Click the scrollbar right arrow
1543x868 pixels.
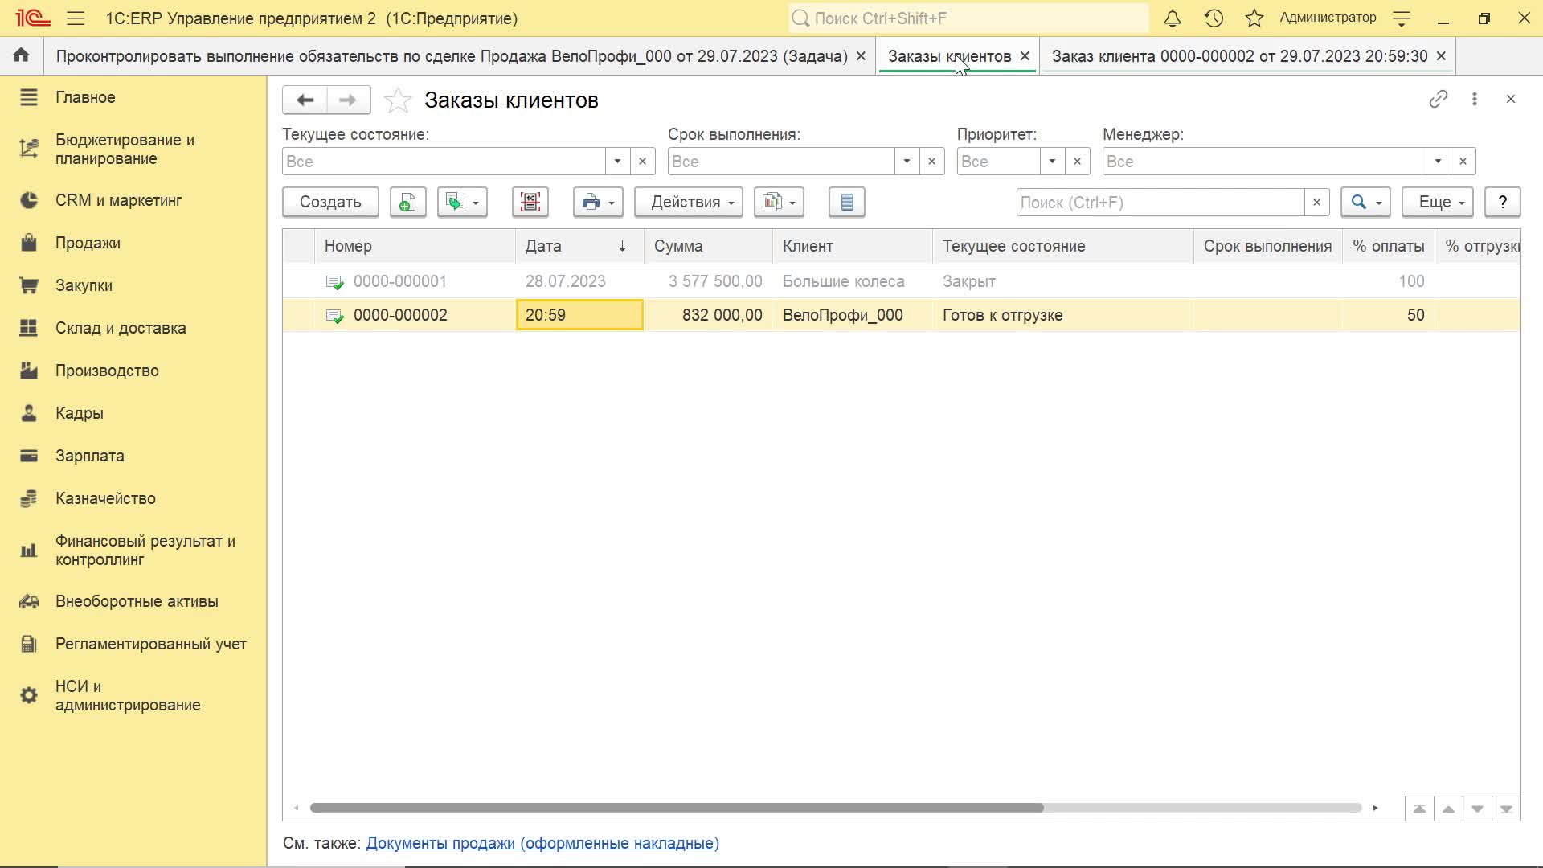(x=1375, y=808)
